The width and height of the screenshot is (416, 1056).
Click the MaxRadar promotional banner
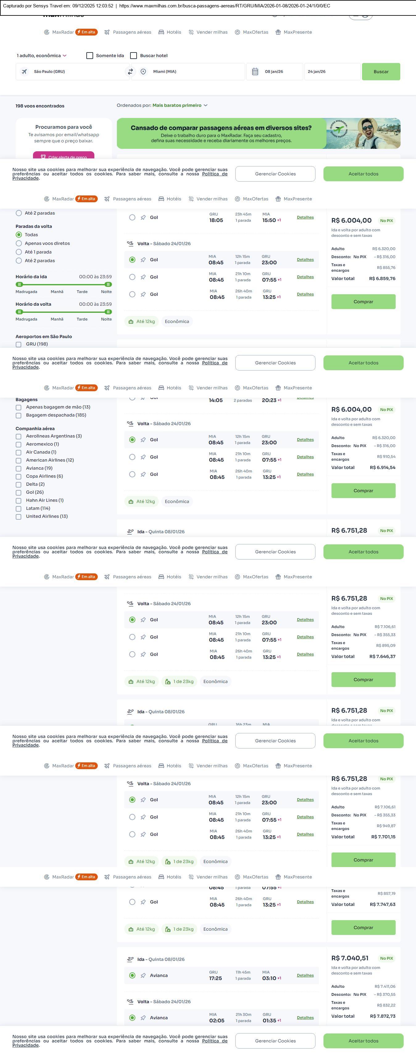pyautogui.click(x=258, y=134)
